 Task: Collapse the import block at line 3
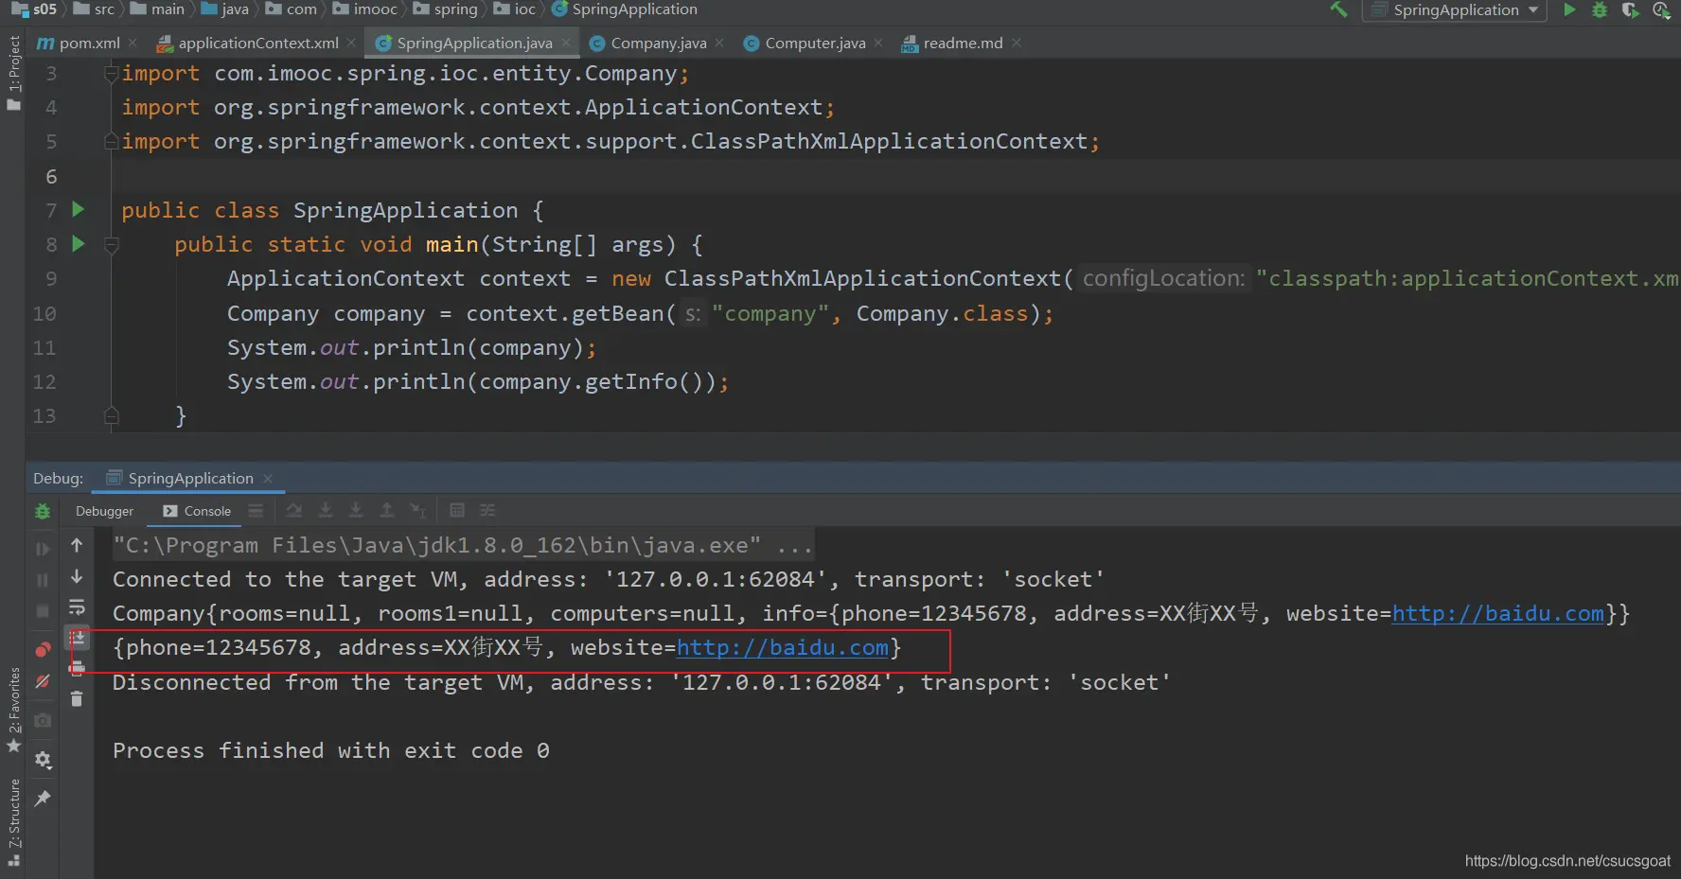[x=112, y=74]
